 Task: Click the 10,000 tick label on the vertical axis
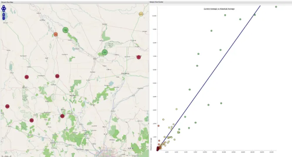154,16
